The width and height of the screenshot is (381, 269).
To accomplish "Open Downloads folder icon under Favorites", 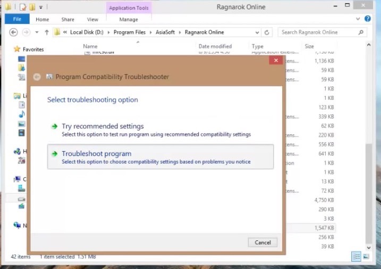I will point(21,68).
